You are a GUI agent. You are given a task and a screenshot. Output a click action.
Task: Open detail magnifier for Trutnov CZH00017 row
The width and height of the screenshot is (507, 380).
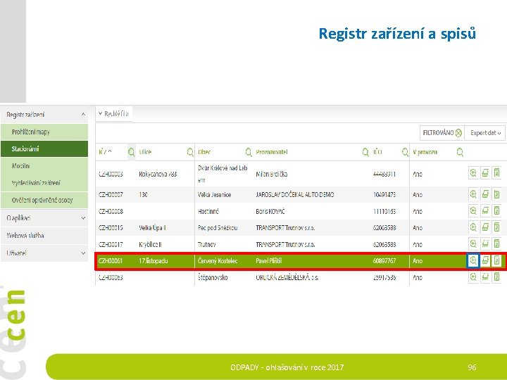[x=473, y=243]
